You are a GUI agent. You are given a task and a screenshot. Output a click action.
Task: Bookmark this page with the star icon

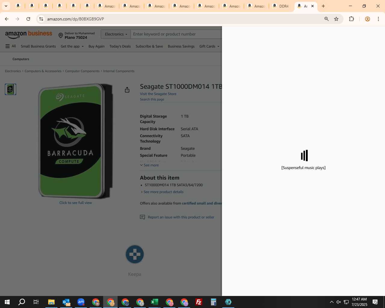(336, 19)
